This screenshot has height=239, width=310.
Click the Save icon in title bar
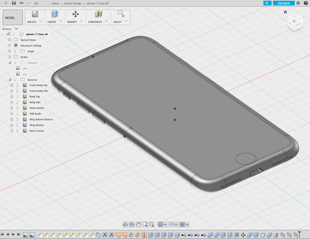[14, 3]
